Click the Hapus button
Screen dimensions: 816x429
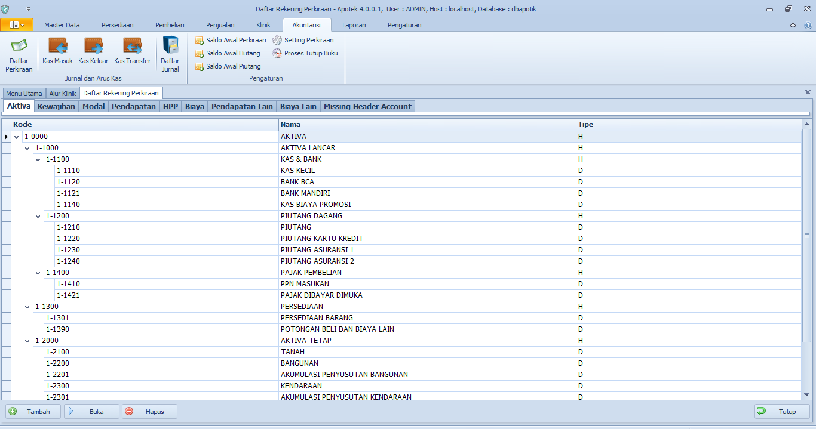(x=149, y=411)
